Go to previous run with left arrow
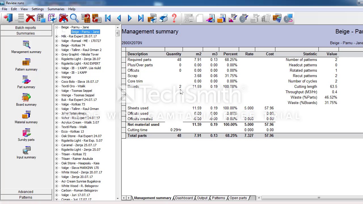363x204 pixels. click(x=119, y=18)
